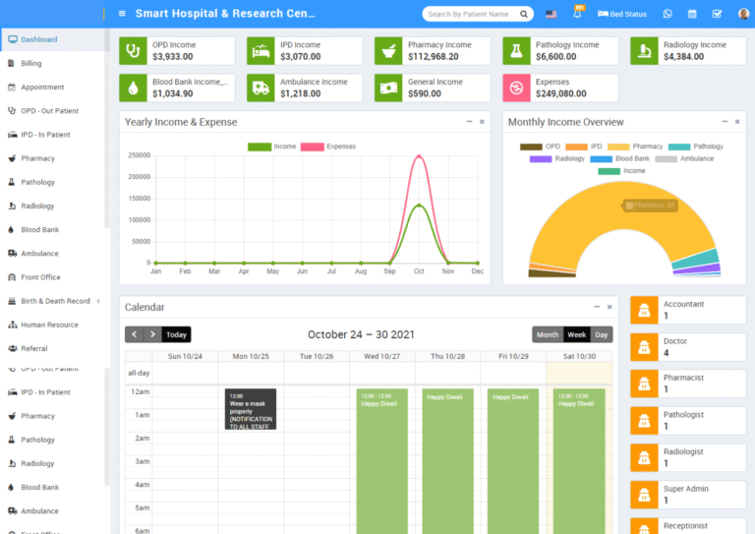Image resolution: width=755 pixels, height=534 pixels.
Task: Toggle Pathology legend in monthly chart
Action: (x=696, y=147)
